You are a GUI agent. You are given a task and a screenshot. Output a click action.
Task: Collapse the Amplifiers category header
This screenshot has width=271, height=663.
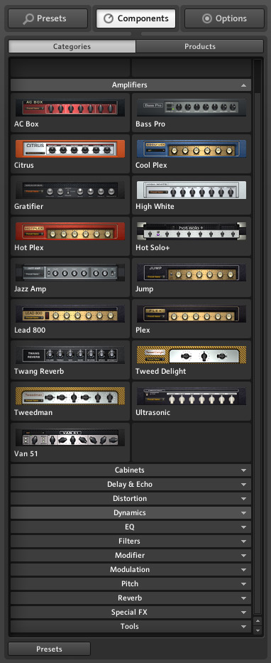point(131,85)
